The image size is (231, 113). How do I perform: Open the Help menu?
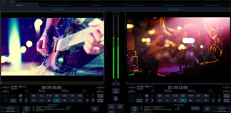click(12, 1)
